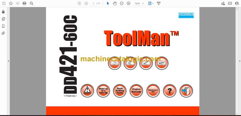Exit with the door icon button
This screenshot has height=116, width=241.
(x=186, y=91)
